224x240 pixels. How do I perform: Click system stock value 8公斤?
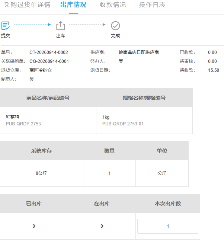click(x=41, y=173)
